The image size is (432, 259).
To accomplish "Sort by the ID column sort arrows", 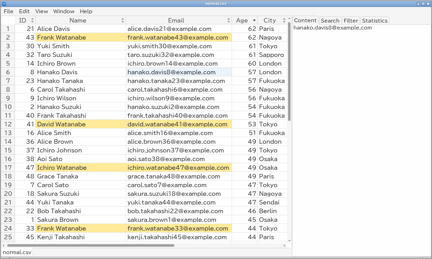I will [32, 20].
